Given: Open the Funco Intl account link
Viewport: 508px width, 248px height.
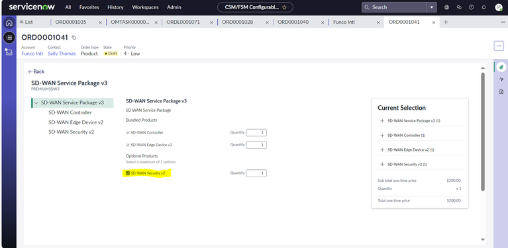Looking at the screenshot, I should point(32,54).
